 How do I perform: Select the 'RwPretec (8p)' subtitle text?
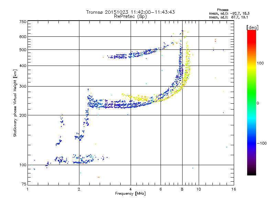coord(130,16)
